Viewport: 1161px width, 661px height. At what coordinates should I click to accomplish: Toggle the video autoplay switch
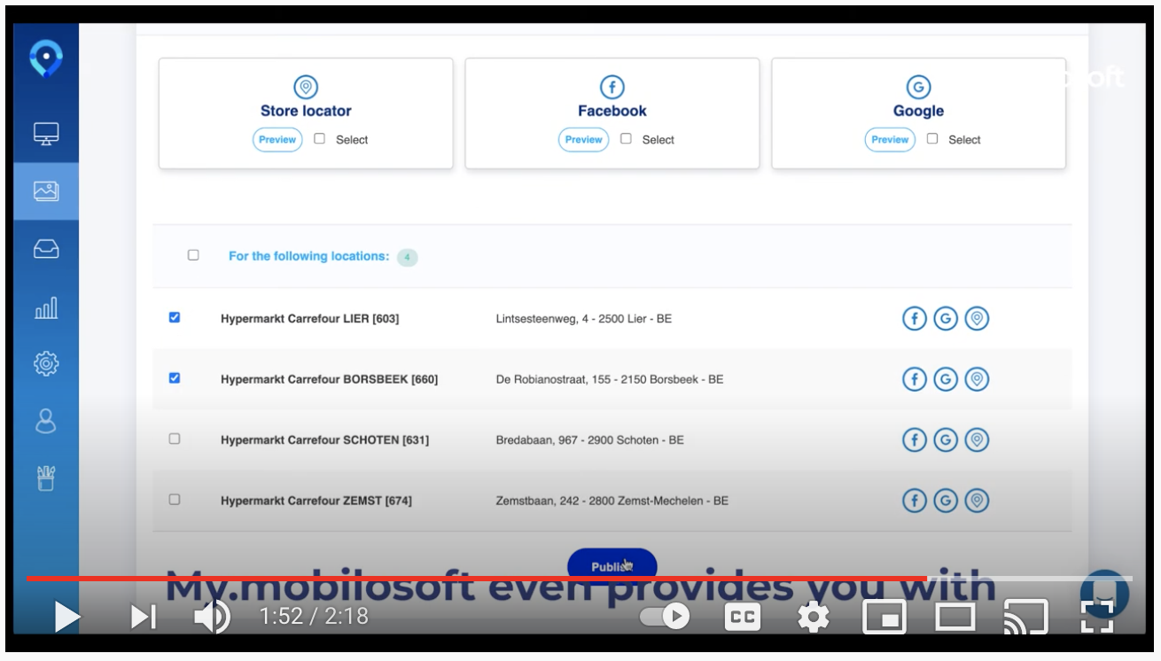[x=666, y=617]
